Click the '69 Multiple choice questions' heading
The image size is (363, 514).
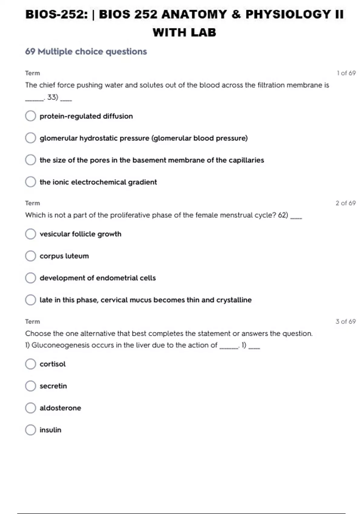tap(86, 52)
